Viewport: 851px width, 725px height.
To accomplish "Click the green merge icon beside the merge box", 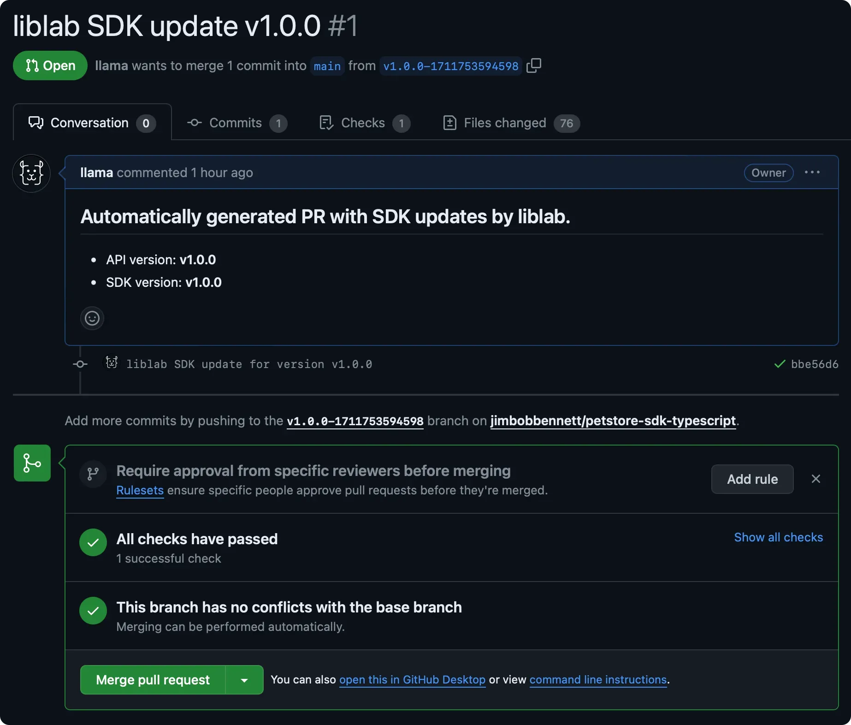I will point(32,463).
